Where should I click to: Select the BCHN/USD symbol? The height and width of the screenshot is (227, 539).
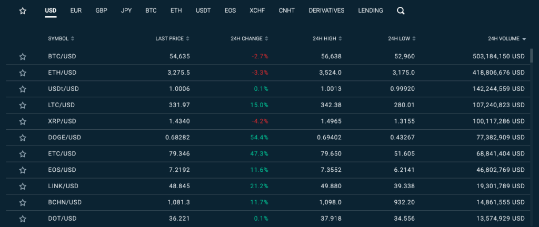[65, 202]
